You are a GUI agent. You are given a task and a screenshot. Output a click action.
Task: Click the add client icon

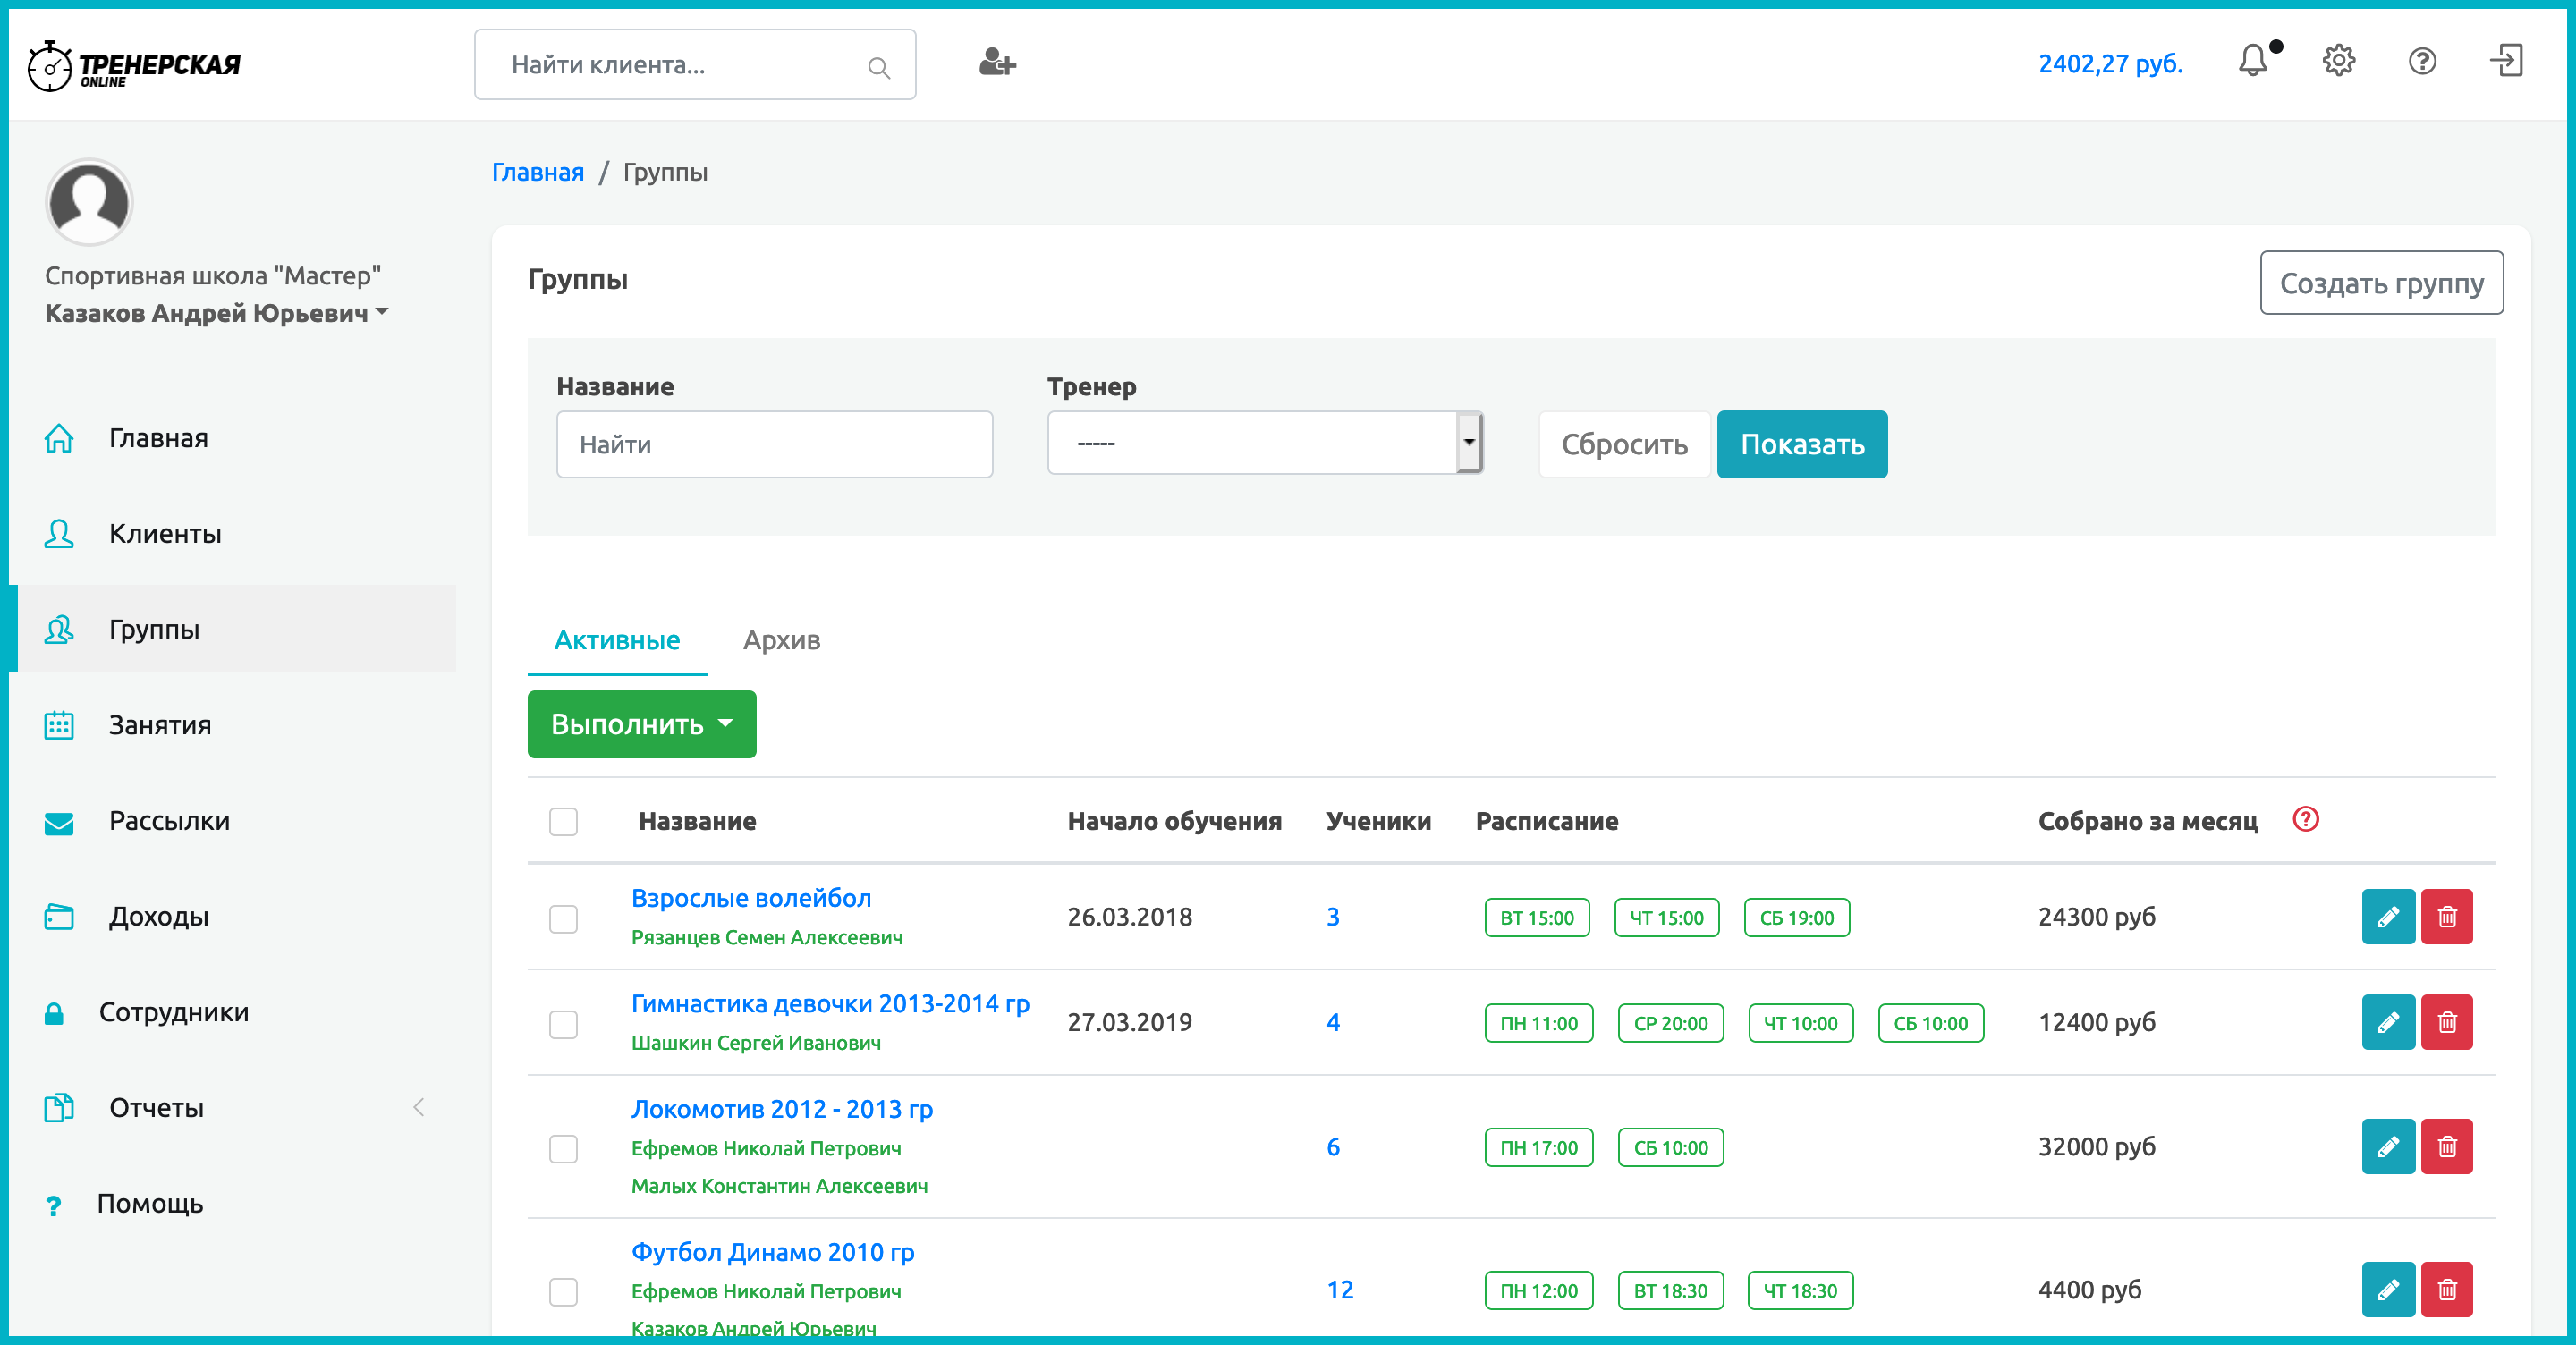(x=996, y=64)
